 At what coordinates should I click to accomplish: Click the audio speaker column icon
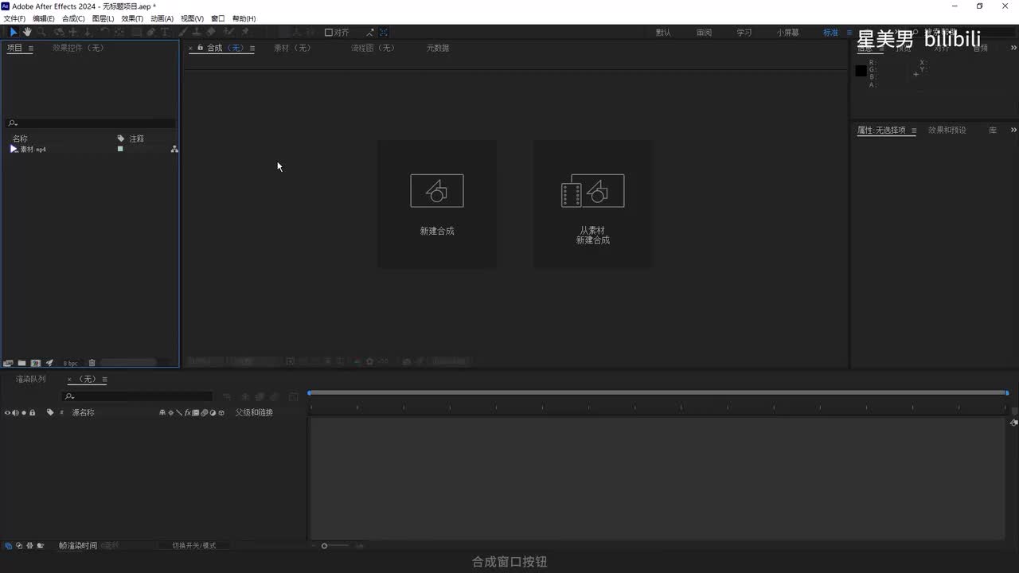coord(16,412)
